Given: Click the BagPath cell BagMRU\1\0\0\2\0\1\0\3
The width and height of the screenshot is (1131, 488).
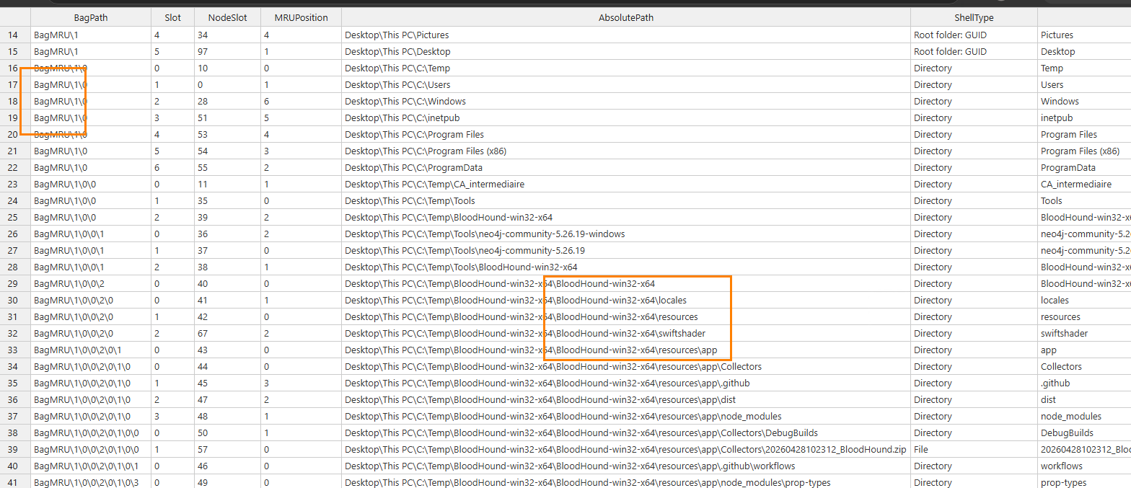Looking at the screenshot, I should pos(91,482).
